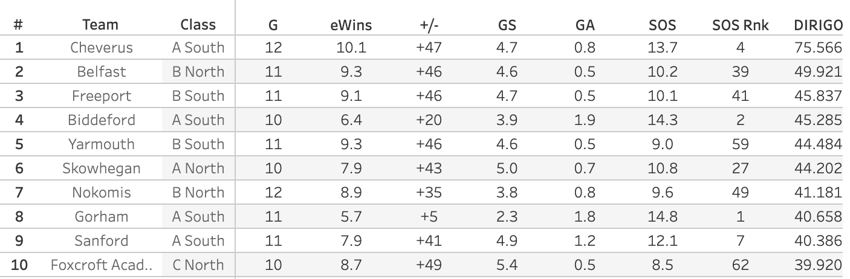This screenshot has width=850, height=279.
Task: Select the Gorham team row
Action: click(102, 217)
